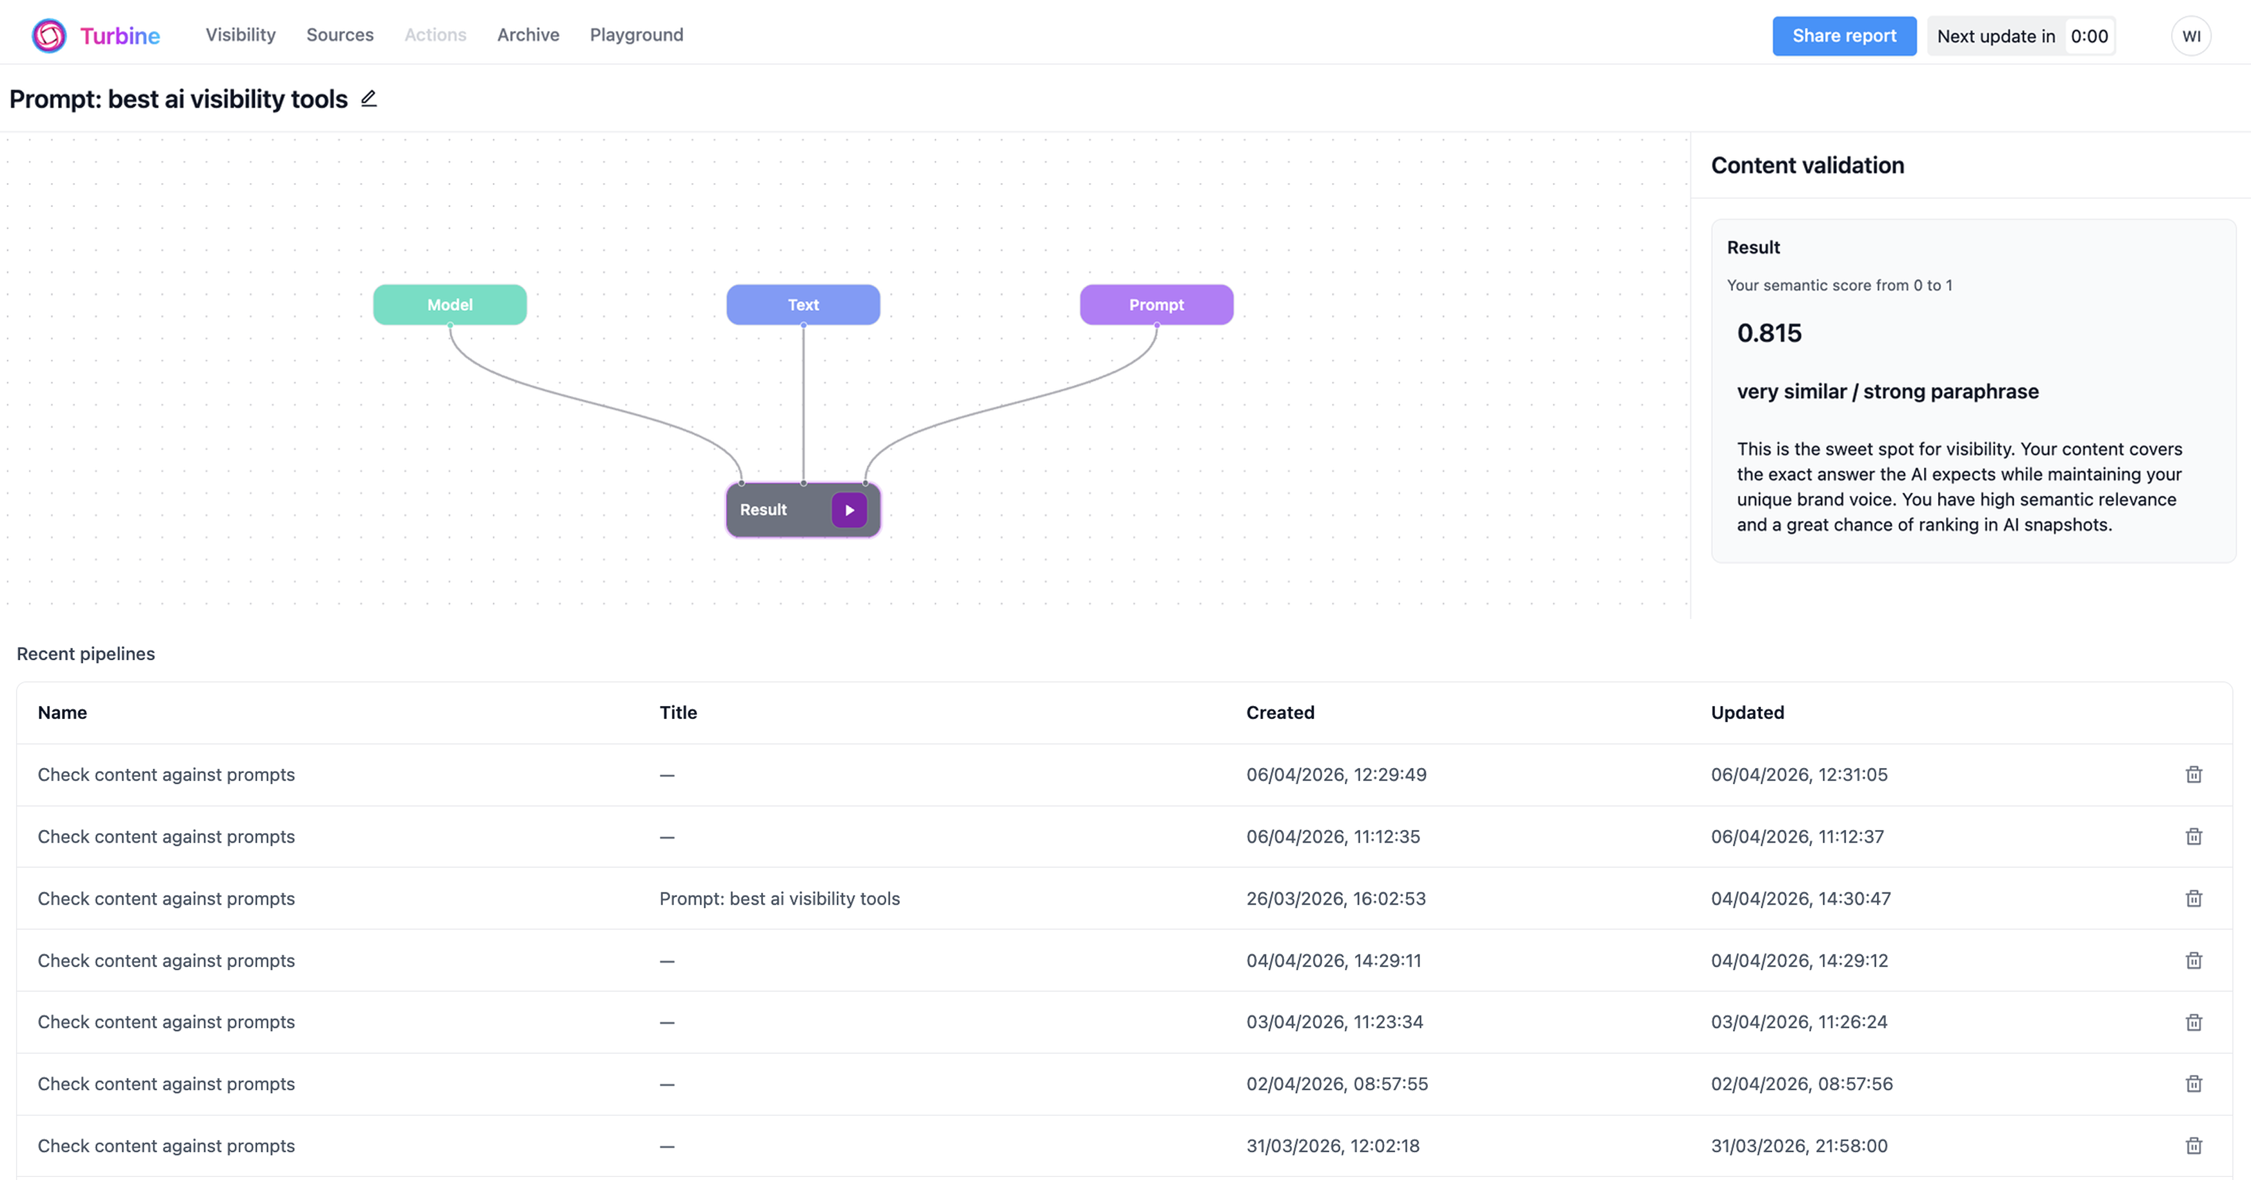Delete the pipeline created 02/04/2026, 08:57:55

pyautogui.click(x=2194, y=1084)
